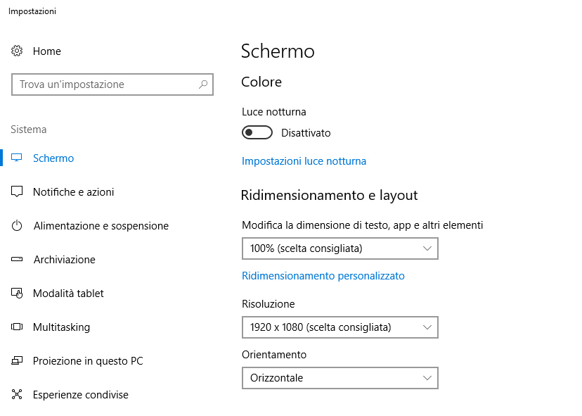Image resolution: width=582 pixels, height=416 pixels.
Task: Click the Alimentazione power icon
Action: (x=17, y=226)
